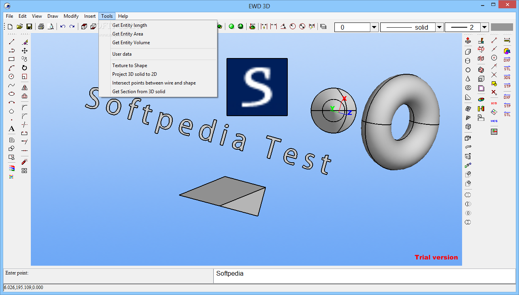The width and height of the screenshot is (519, 295).
Task: Click the EWD 3D app icon in title bar
Action: coord(7,6)
